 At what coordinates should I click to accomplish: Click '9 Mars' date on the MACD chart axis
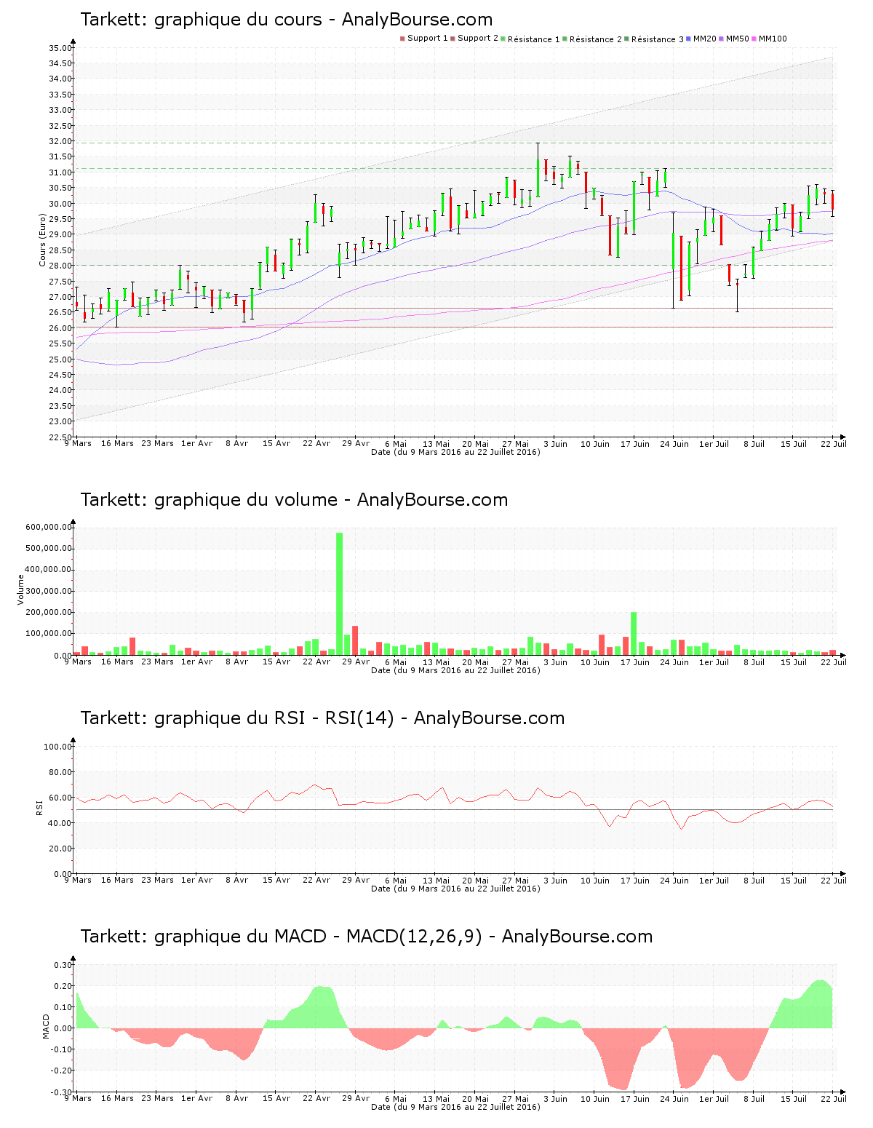tap(78, 1098)
